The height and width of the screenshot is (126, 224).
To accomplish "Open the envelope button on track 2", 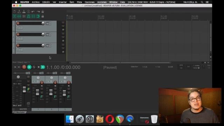I will [x=20, y=38].
